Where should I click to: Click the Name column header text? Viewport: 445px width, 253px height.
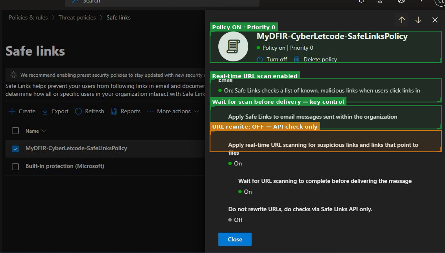click(32, 131)
